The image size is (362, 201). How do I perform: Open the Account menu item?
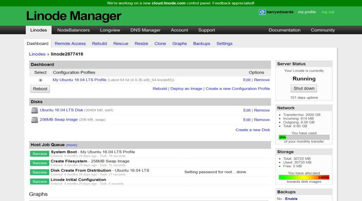tap(179, 30)
